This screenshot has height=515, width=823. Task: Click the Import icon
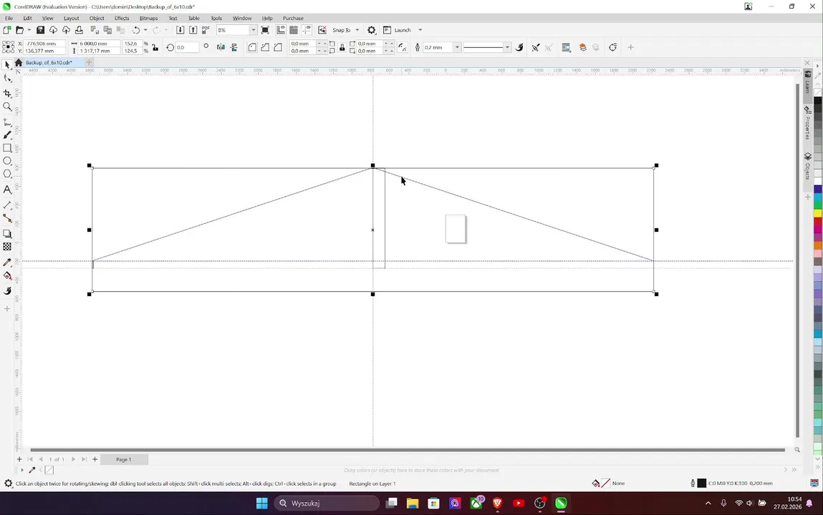tap(180, 30)
